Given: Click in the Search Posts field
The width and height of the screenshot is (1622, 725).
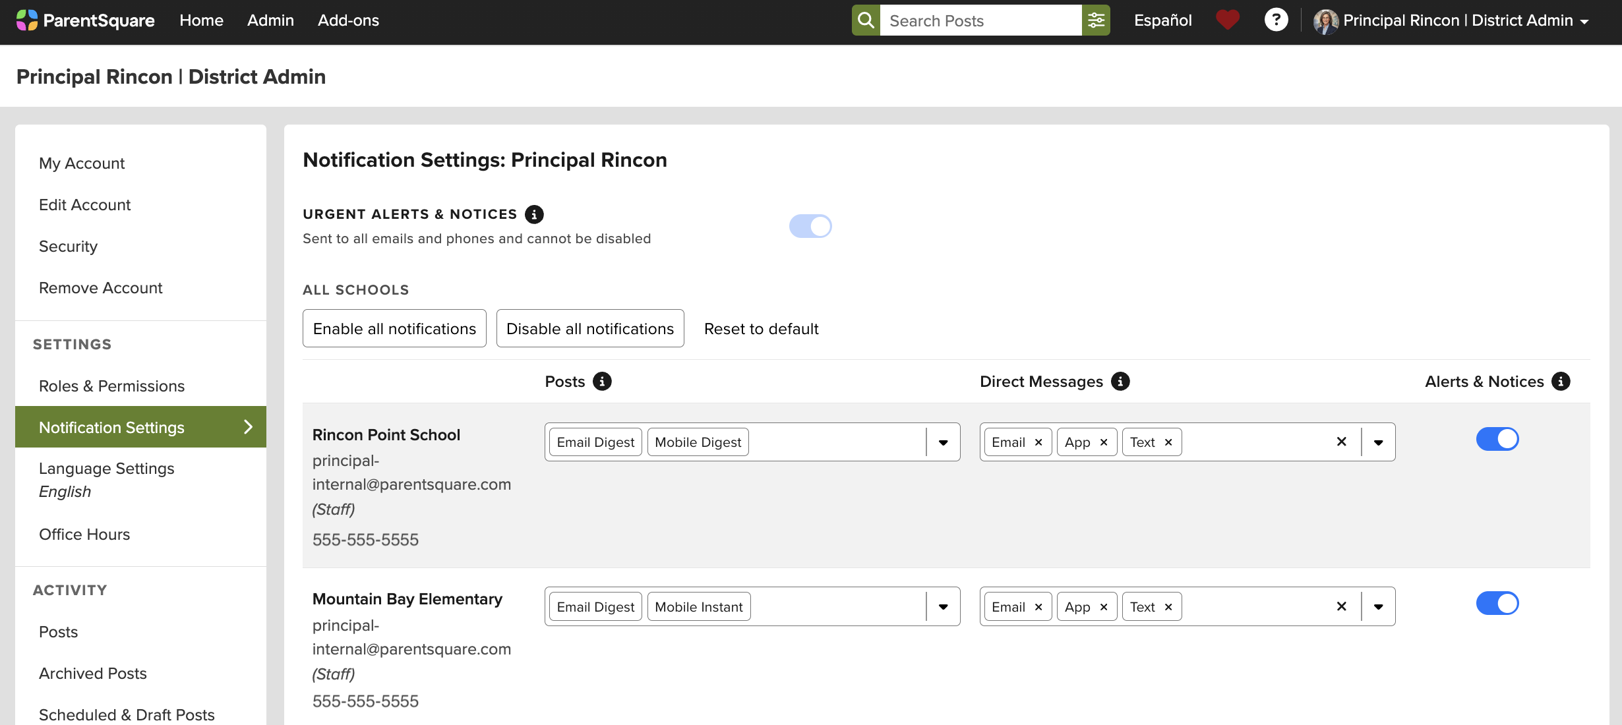Looking at the screenshot, I should tap(981, 20).
